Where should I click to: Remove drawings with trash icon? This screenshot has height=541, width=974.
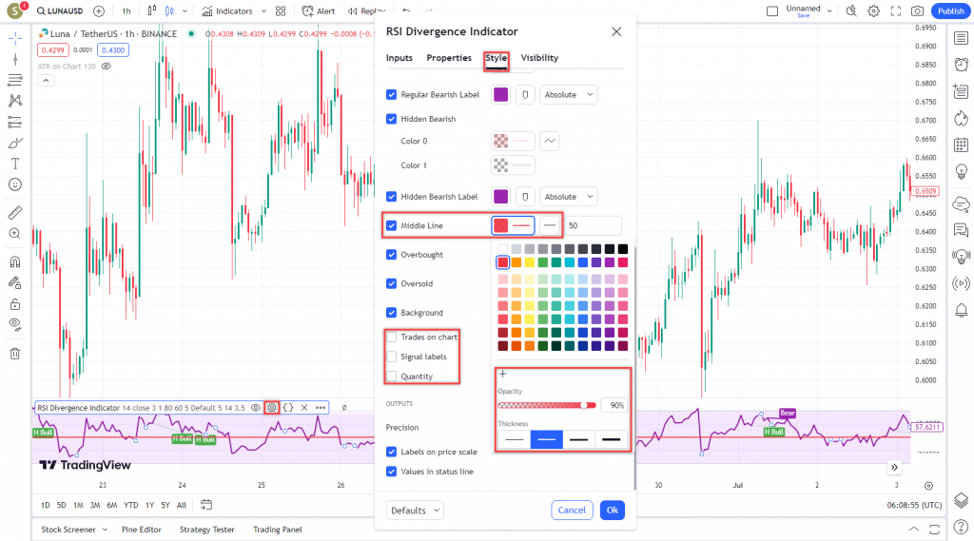point(15,354)
